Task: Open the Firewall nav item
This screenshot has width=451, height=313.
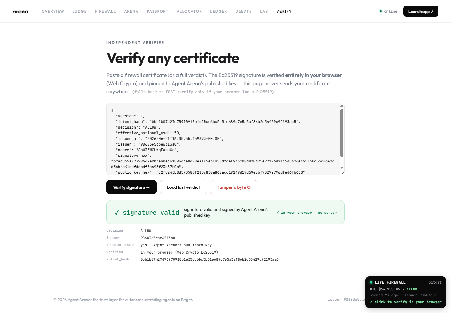Action: [x=105, y=11]
